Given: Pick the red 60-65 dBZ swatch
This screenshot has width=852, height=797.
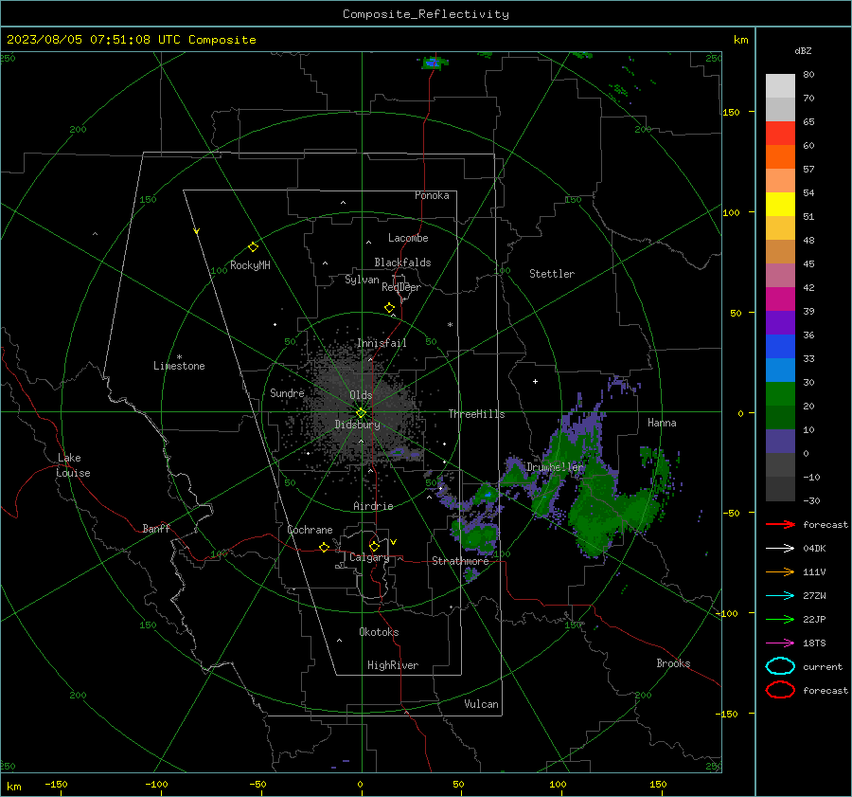Looking at the screenshot, I should pyautogui.click(x=780, y=133).
